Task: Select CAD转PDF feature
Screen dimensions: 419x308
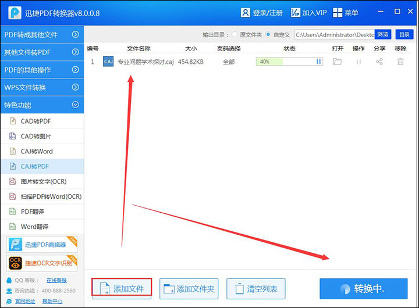Action: [x=42, y=121]
